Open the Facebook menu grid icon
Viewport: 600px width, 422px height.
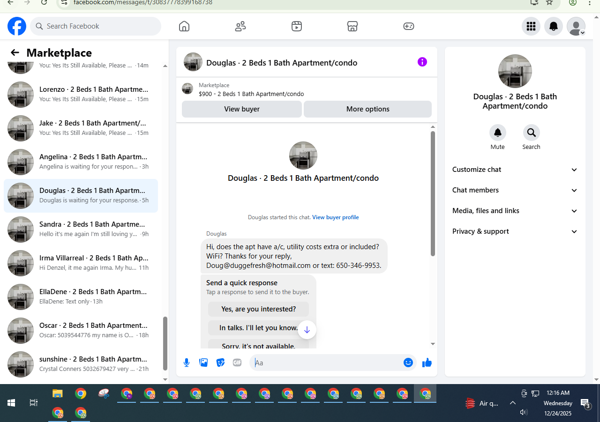pos(531,26)
